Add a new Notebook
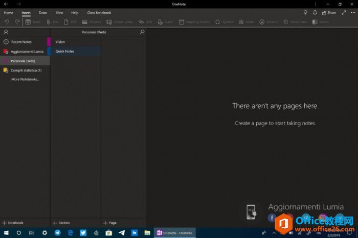Screen dimensions: 358x238 tap(13, 223)
